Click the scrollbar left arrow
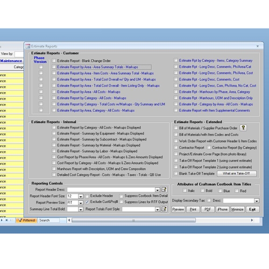The height and width of the screenshot is (269, 269). point(69,220)
